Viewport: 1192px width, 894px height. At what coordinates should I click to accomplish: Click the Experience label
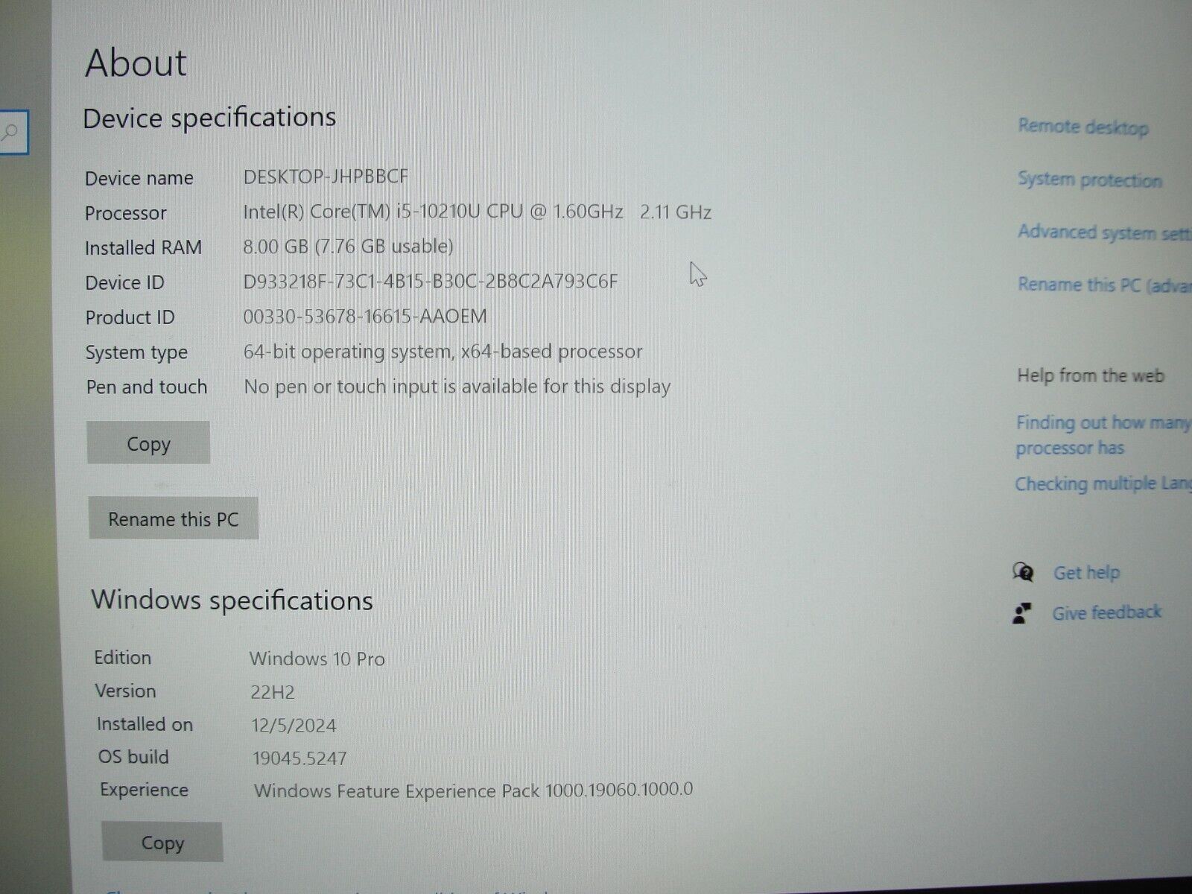[x=144, y=790]
